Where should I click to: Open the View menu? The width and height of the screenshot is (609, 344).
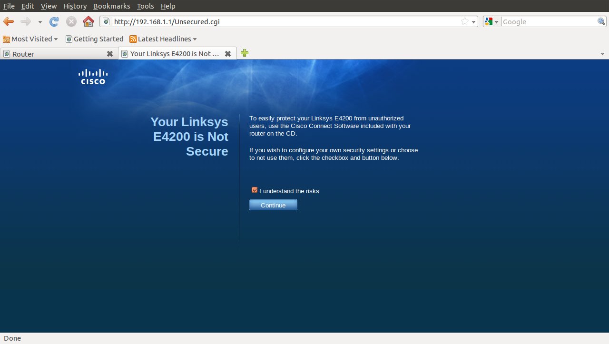tap(49, 6)
